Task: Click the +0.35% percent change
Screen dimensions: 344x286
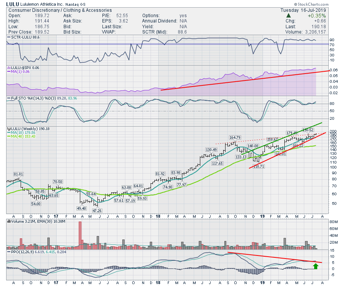Action: pyautogui.click(x=316, y=16)
